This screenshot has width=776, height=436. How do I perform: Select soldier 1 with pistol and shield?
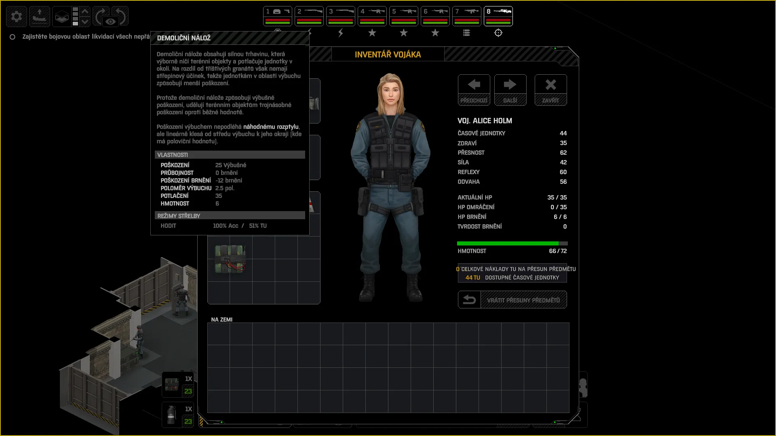pyautogui.click(x=278, y=16)
